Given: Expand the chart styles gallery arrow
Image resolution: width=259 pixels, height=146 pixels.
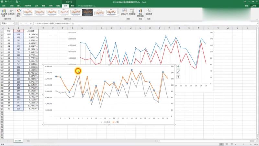Looking at the screenshot, I should (x=118, y=15).
